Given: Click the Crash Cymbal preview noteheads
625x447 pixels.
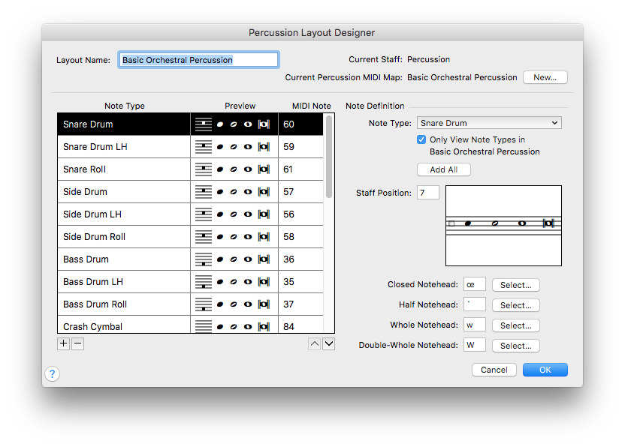Looking at the screenshot, I should pyautogui.click(x=234, y=325).
